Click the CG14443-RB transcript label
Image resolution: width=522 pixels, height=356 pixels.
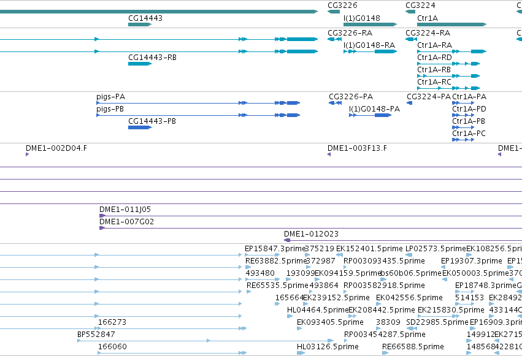(x=152, y=58)
